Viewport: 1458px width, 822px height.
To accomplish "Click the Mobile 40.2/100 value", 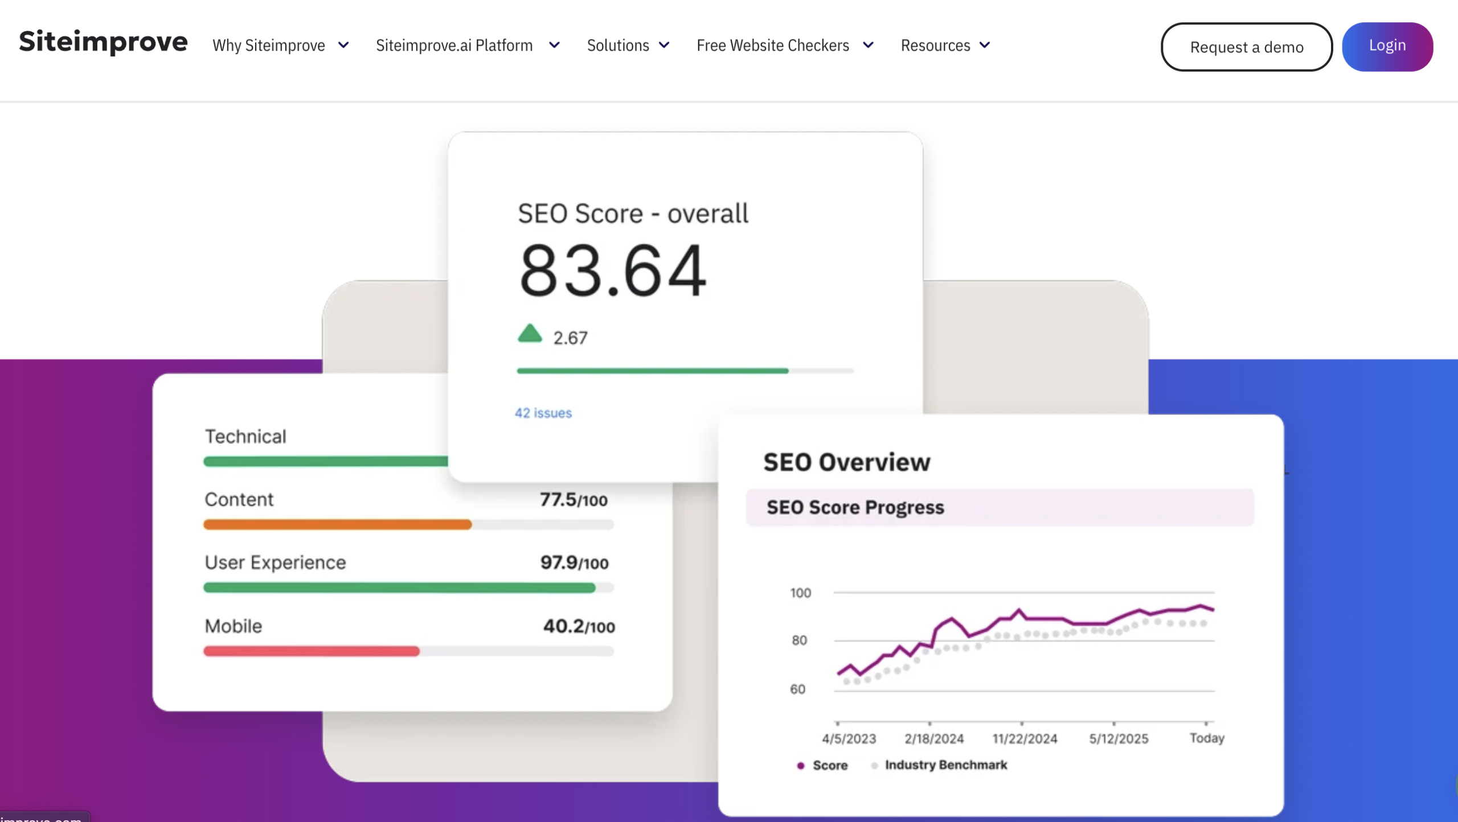I will (579, 626).
